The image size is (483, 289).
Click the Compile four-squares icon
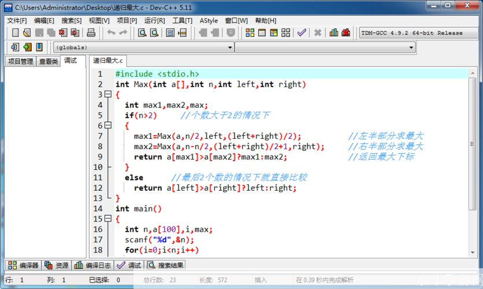(250, 33)
